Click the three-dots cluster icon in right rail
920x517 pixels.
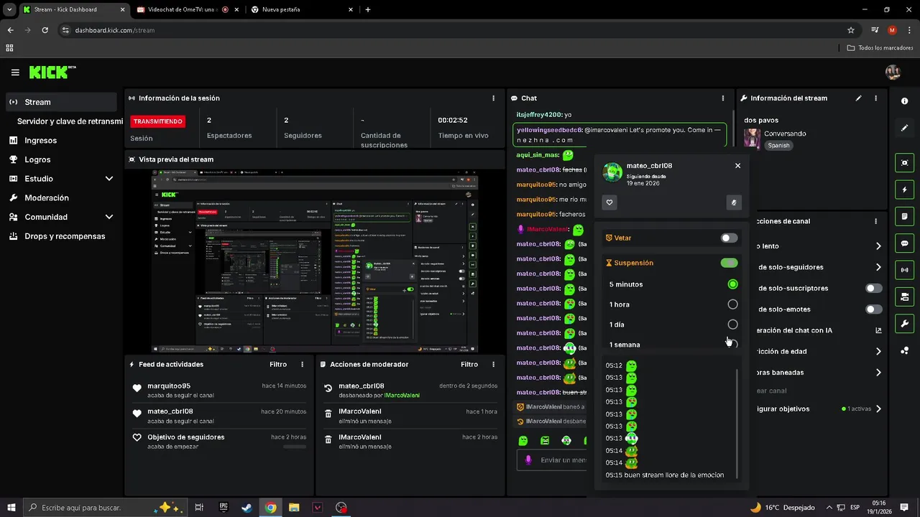tap(904, 350)
